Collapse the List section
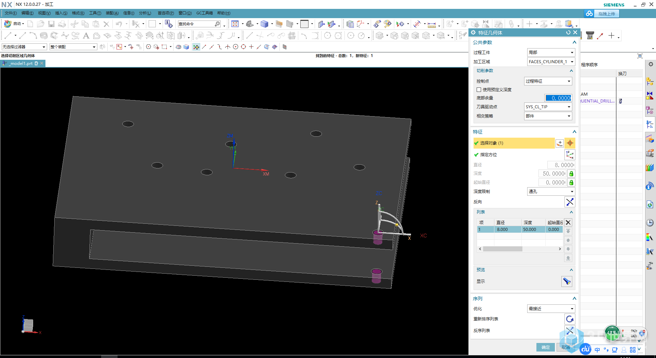Image resolution: width=656 pixels, height=358 pixels. [x=571, y=212]
